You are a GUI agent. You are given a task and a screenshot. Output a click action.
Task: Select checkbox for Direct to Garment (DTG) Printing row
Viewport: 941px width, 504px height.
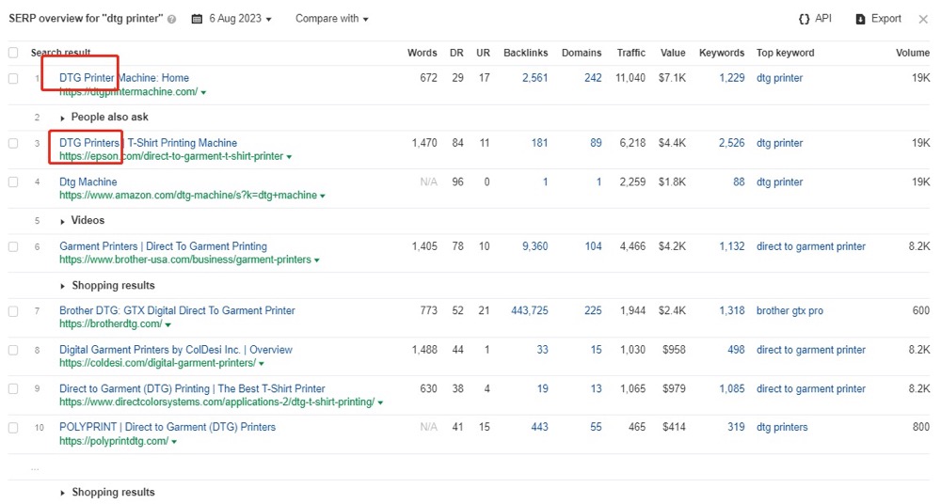pyautogui.click(x=13, y=388)
